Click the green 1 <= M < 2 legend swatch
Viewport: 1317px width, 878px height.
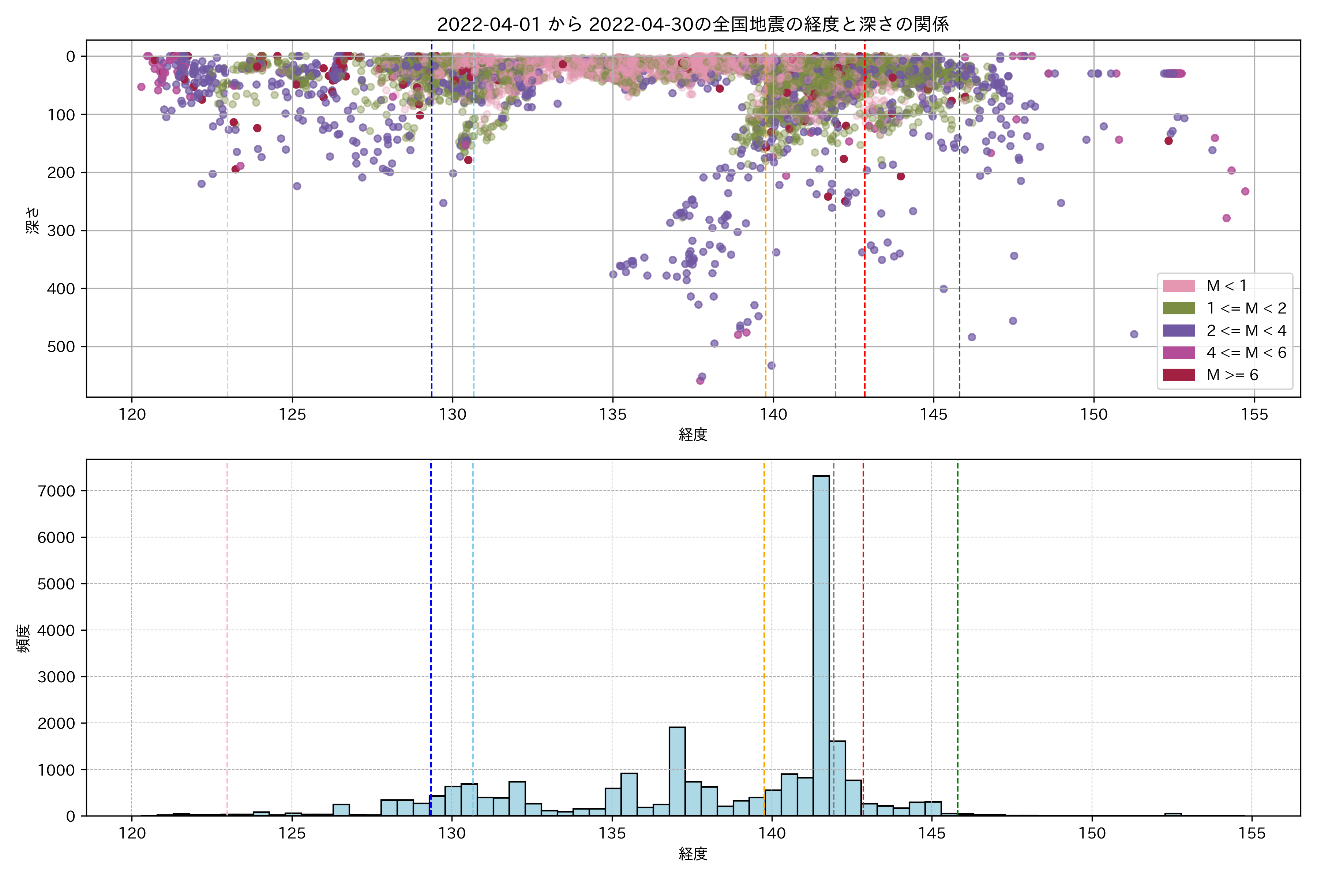(x=1178, y=308)
